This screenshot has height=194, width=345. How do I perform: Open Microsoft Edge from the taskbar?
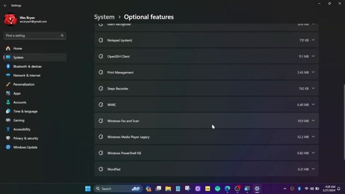coord(227,189)
